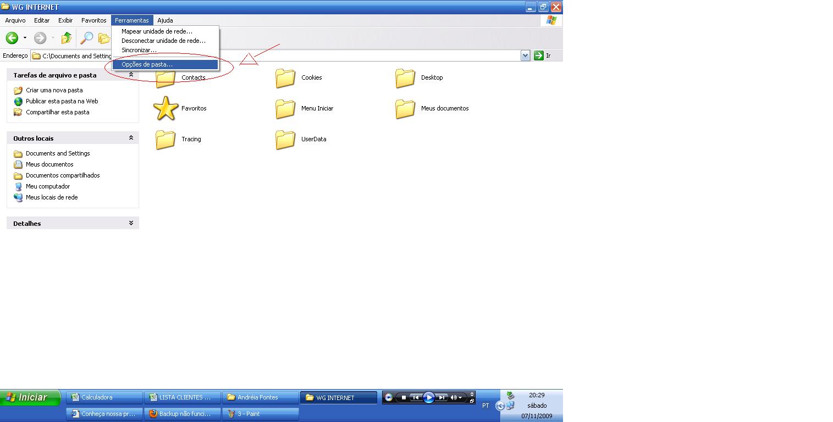Open the Favoritos menu in the menu bar
The width and height of the screenshot is (833, 422).
pyautogui.click(x=94, y=20)
